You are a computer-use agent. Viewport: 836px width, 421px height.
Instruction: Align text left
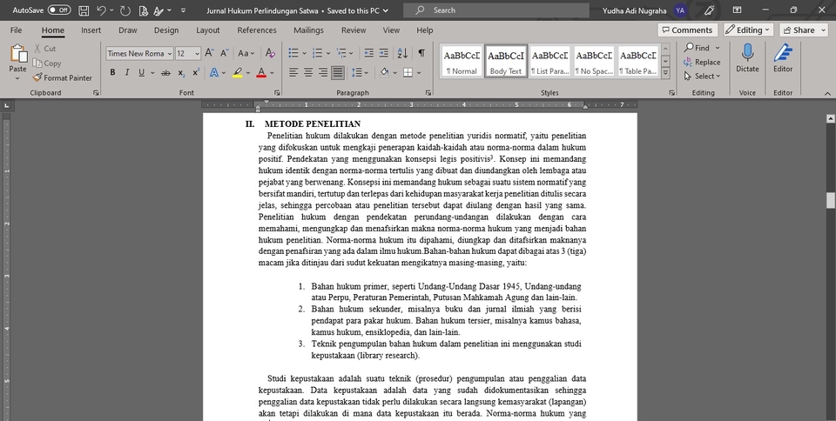tap(293, 73)
